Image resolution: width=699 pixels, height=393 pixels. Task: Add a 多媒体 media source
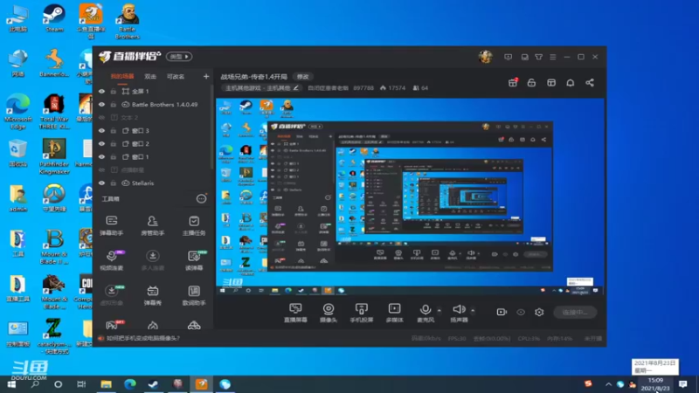394,313
